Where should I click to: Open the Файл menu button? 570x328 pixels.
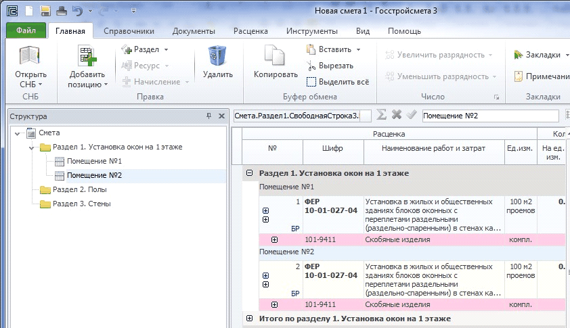(x=26, y=31)
